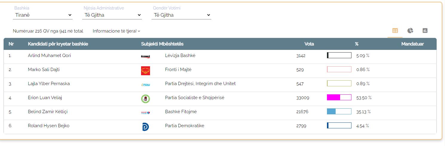Click the Lëvizja Bashkë 5.09% progress bar
Image resolution: width=445 pixels, height=146 pixels.
(x=339, y=55)
